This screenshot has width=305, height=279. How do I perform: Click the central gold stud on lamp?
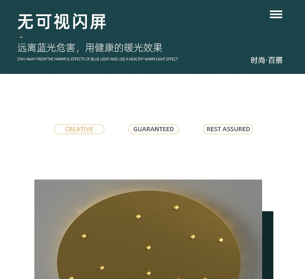148,248
